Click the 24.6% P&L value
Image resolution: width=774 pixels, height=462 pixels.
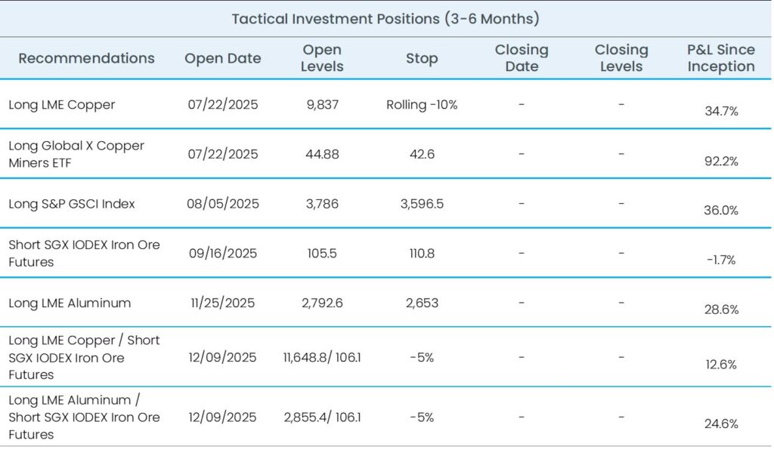coord(721,423)
